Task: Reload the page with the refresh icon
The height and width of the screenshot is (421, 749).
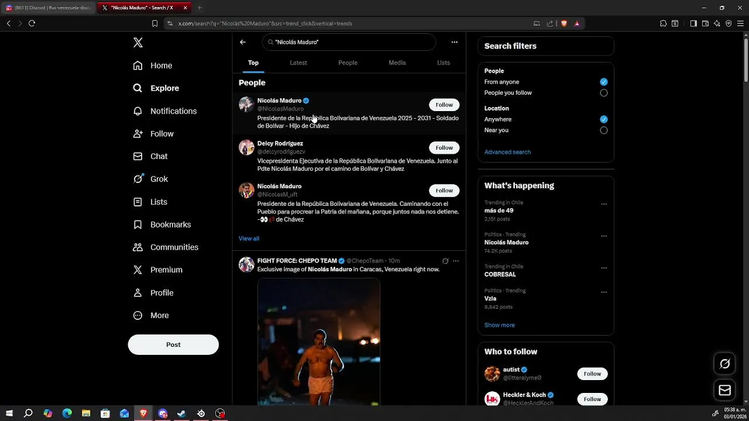Action: click(32, 23)
